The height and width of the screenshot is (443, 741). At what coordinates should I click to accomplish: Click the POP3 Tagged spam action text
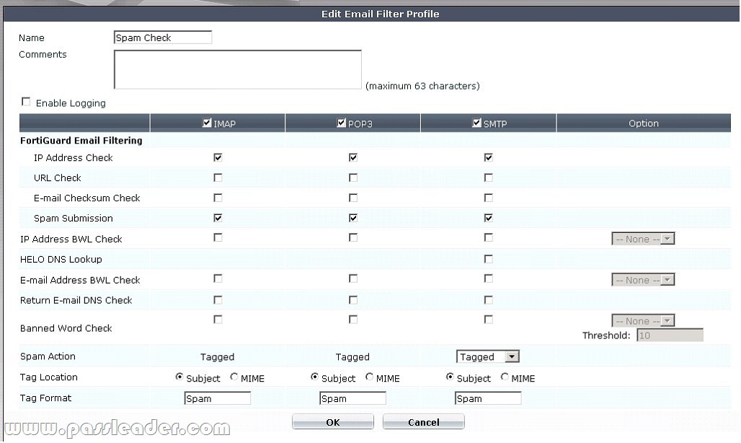pyautogui.click(x=352, y=357)
